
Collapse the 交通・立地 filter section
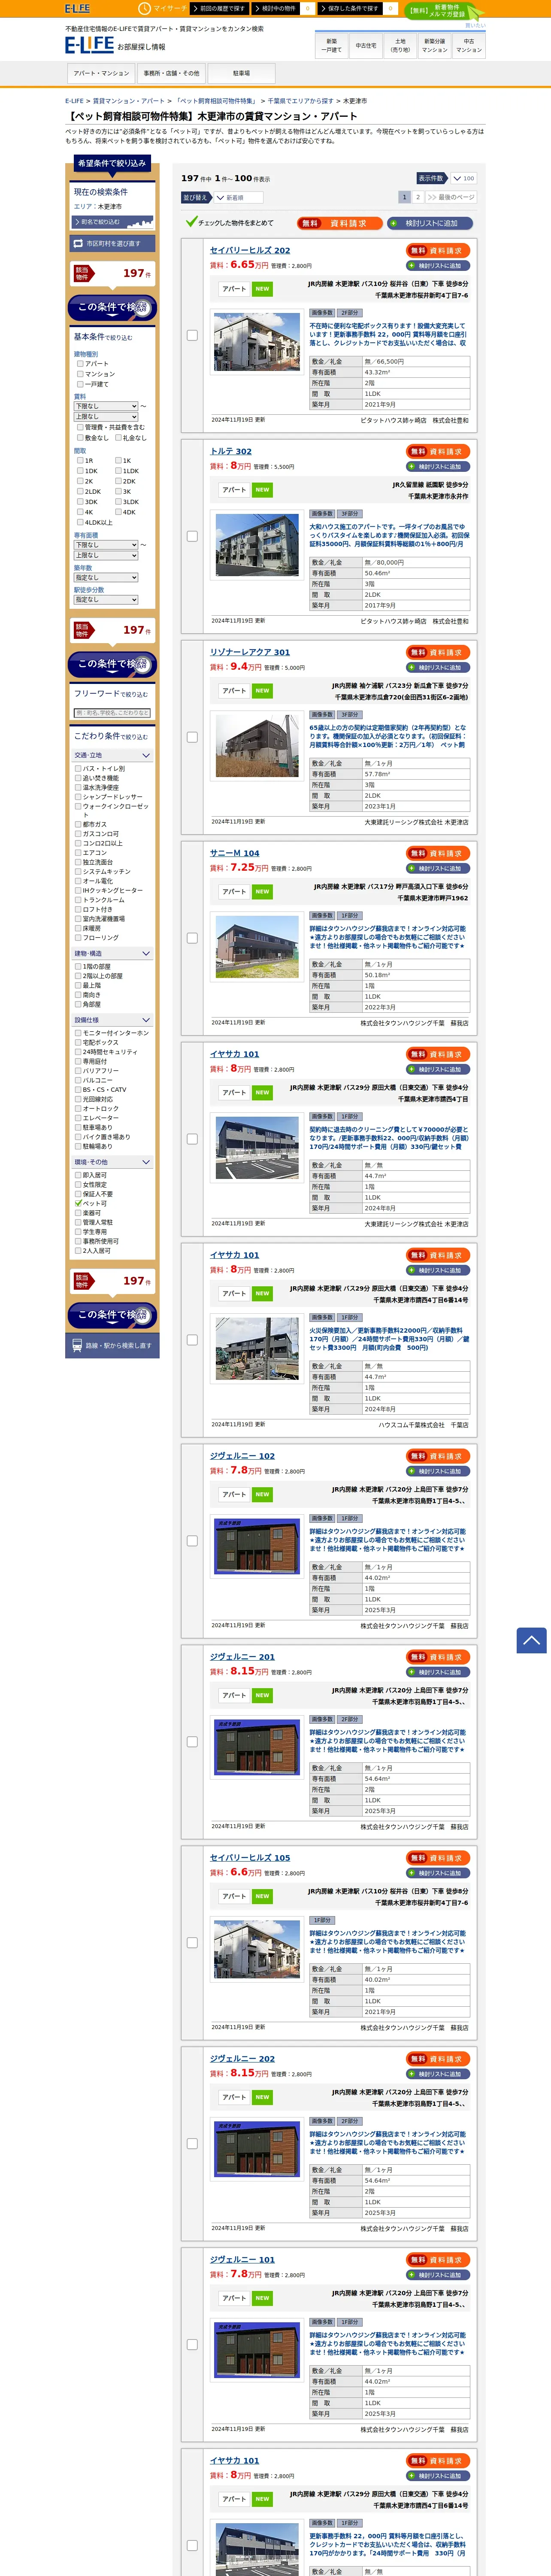[x=112, y=755]
